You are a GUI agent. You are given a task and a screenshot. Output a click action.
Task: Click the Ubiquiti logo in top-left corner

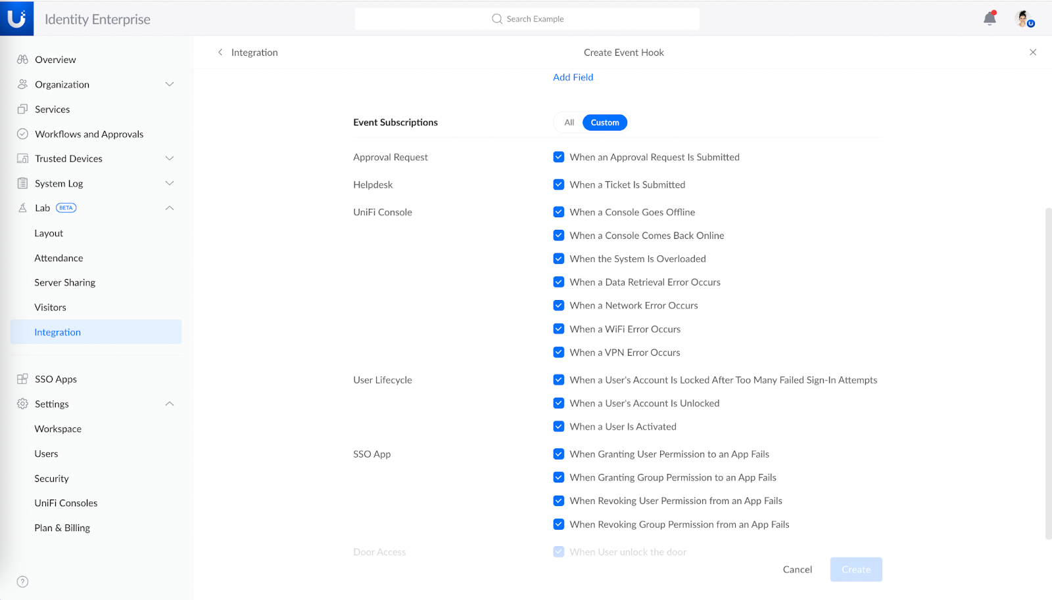coord(16,18)
